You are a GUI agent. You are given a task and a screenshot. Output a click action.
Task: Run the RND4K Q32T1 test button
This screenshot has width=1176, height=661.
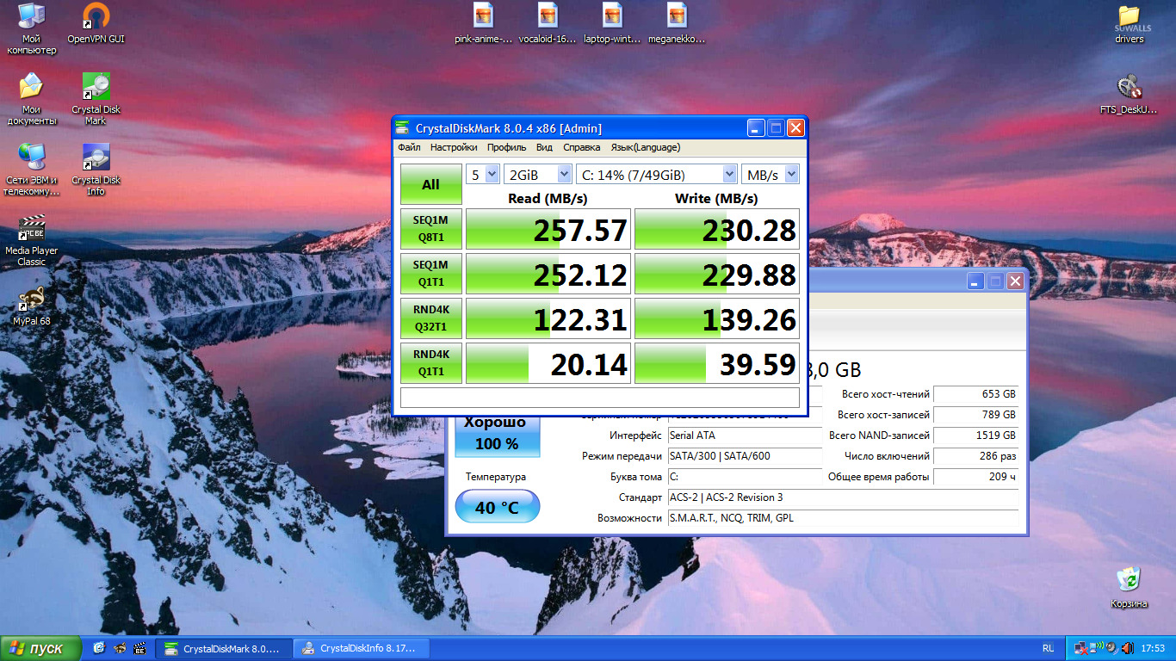click(x=430, y=318)
